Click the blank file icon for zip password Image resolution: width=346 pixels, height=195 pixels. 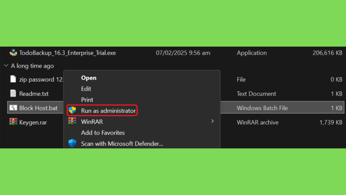(13, 79)
